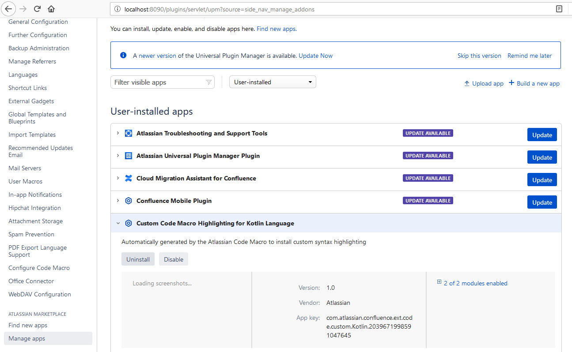Expand Cloud Migration Assistant for Confluence row

click(118, 178)
